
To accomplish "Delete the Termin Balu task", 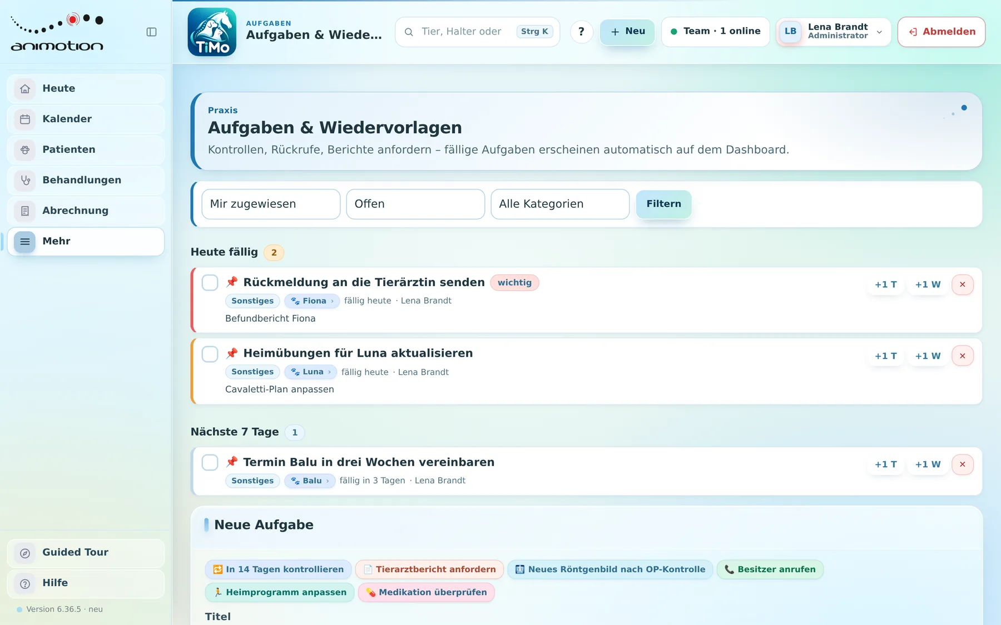I will [963, 464].
